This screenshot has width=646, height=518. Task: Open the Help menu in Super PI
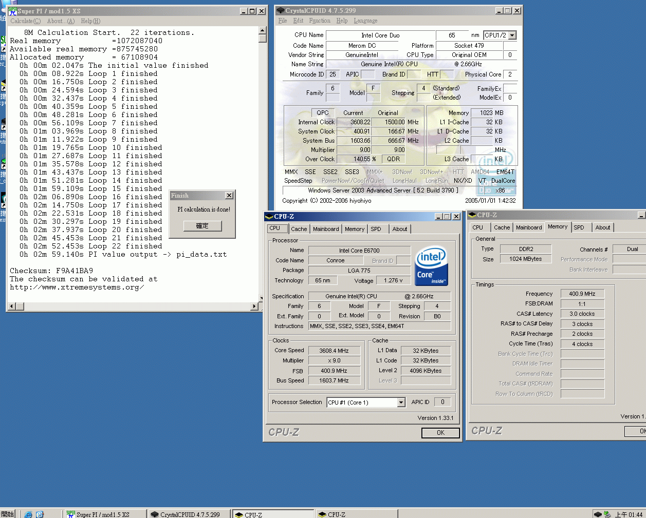(90, 21)
